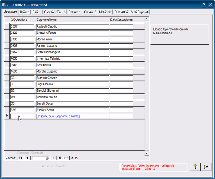Select the row selector for Radaelli Claudio
The image size is (215, 179).
tap(7, 26)
